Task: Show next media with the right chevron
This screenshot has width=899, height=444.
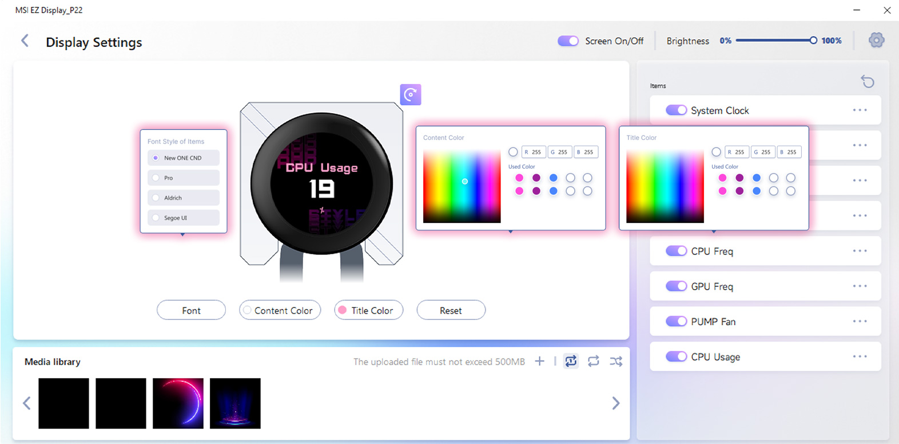Action: coord(616,403)
